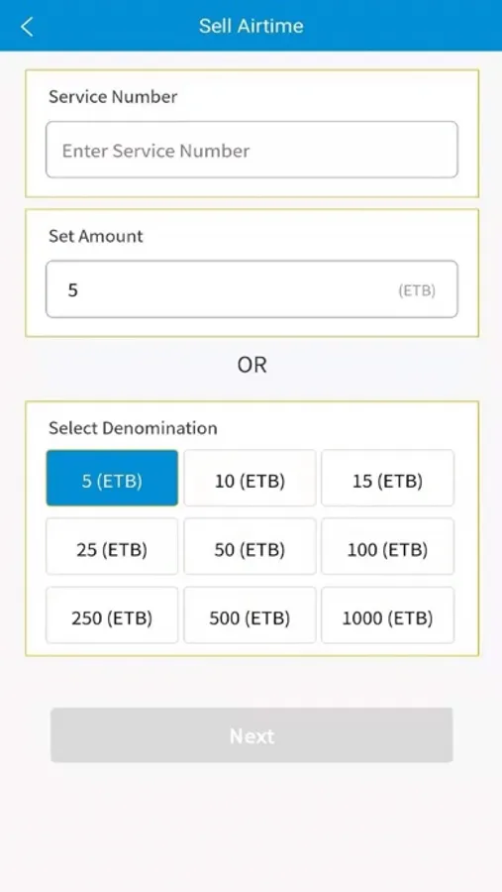Pick the 15 (ETB) denomination
Image resolution: width=502 pixels, height=892 pixels.
(388, 478)
